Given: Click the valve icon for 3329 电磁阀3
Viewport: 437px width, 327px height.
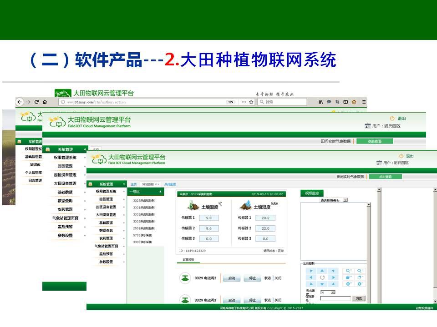Looking at the screenshot, I should [185, 300].
